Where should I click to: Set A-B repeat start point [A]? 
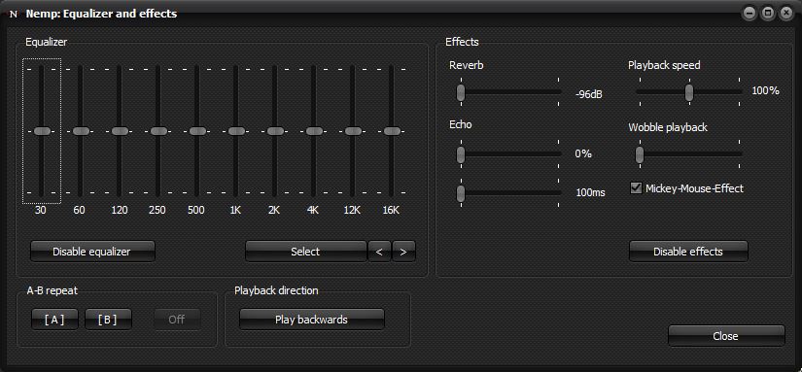point(54,320)
